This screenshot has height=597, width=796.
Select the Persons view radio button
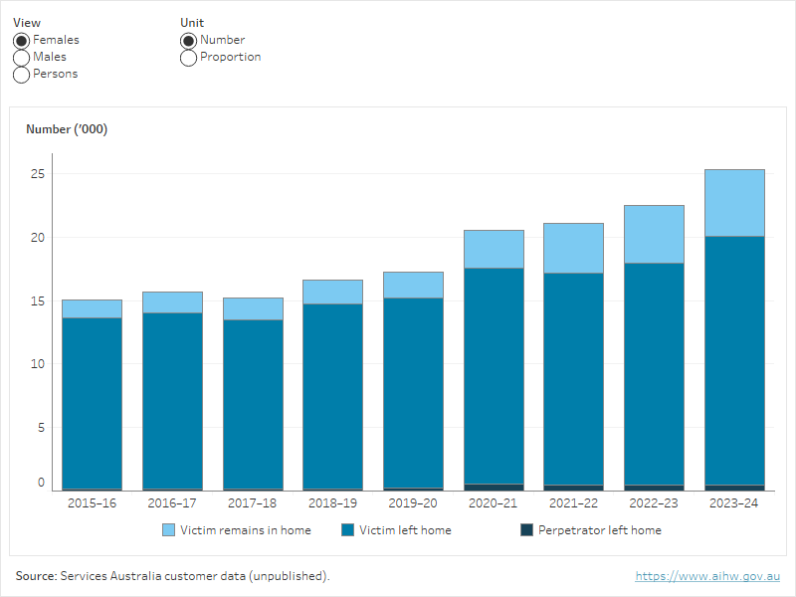click(x=21, y=73)
